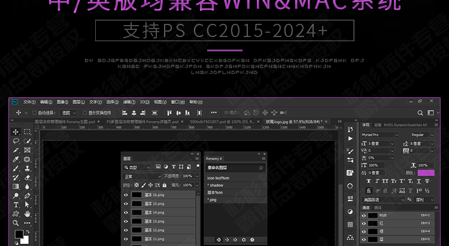Open the 犀利 anti-aliasing dropdown
Viewport: 449px width, 246px height.
[x=424, y=199]
